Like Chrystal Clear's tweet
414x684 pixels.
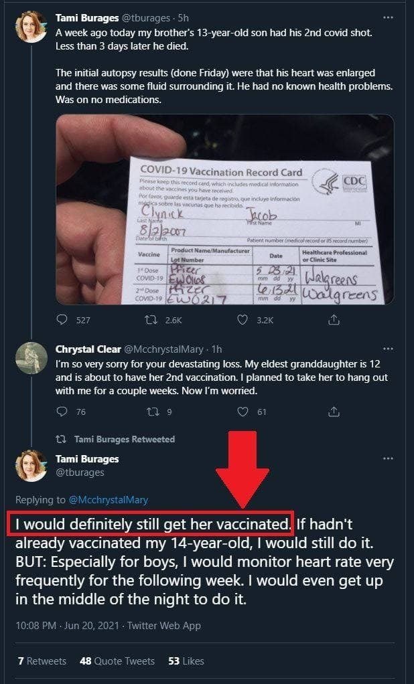tap(245, 412)
